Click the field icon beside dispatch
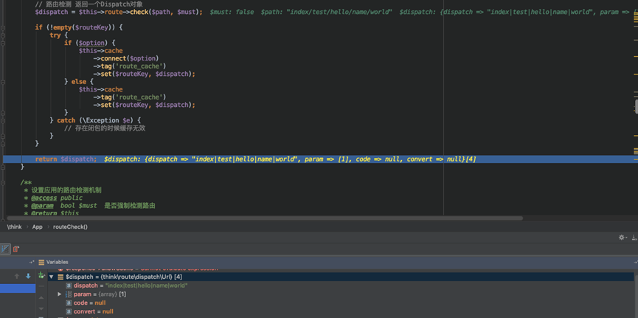 click(69, 286)
